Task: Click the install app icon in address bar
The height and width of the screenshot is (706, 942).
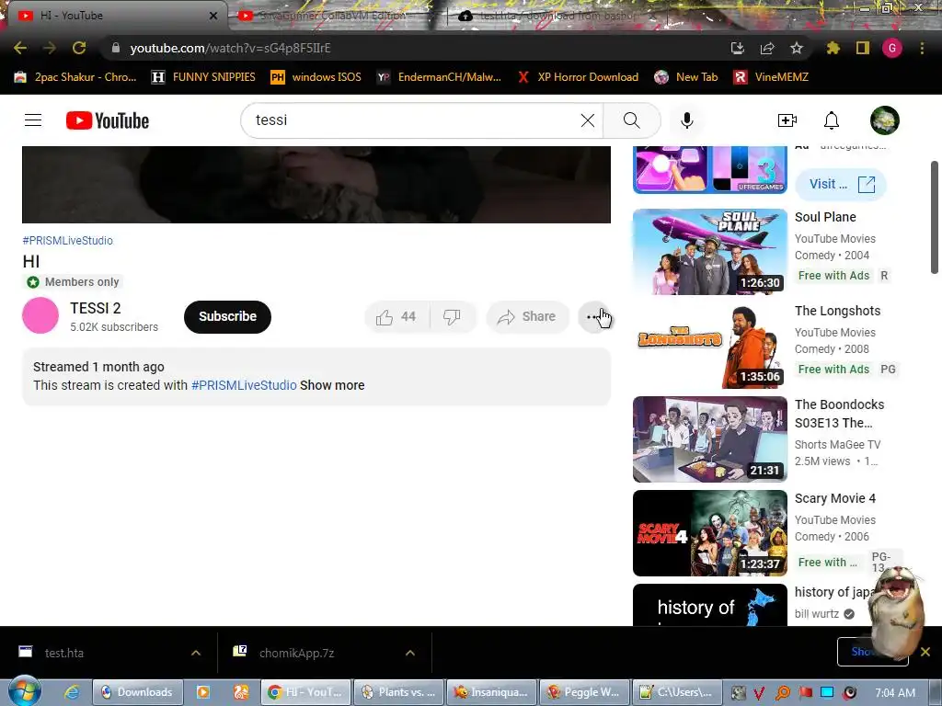Action: 737,48
